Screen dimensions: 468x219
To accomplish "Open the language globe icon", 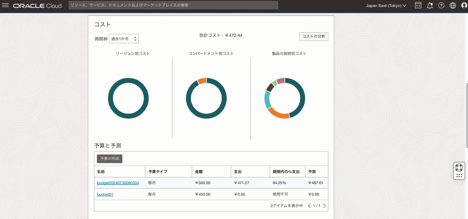I will (x=453, y=5).
